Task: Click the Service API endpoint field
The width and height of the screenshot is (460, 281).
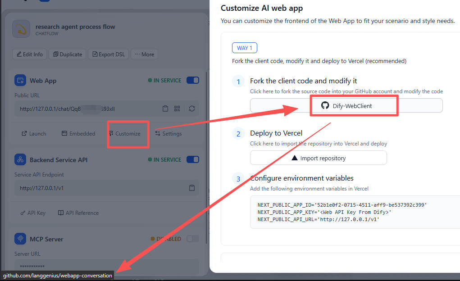Action: tap(106, 188)
